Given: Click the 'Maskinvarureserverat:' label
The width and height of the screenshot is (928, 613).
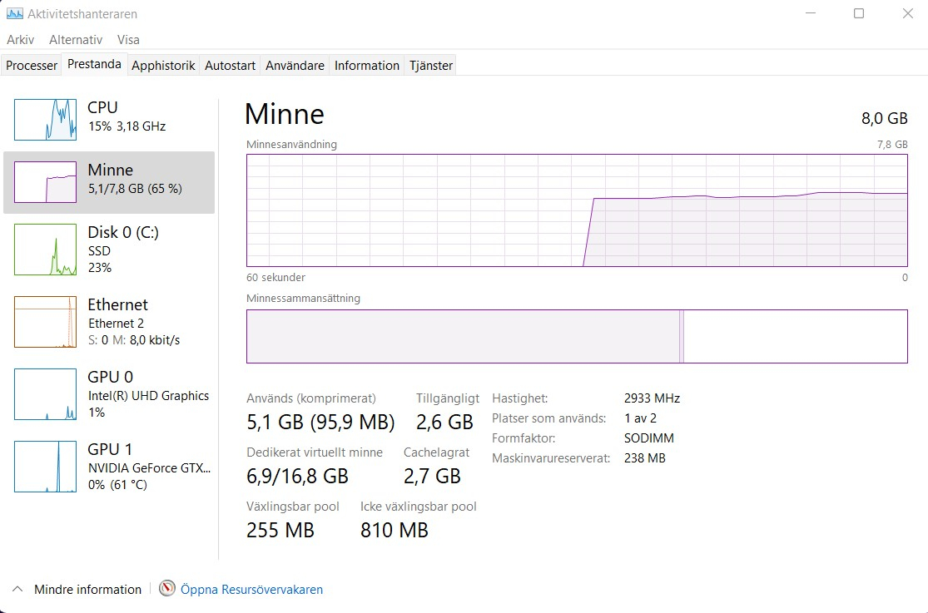Looking at the screenshot, I should [551, 458].
